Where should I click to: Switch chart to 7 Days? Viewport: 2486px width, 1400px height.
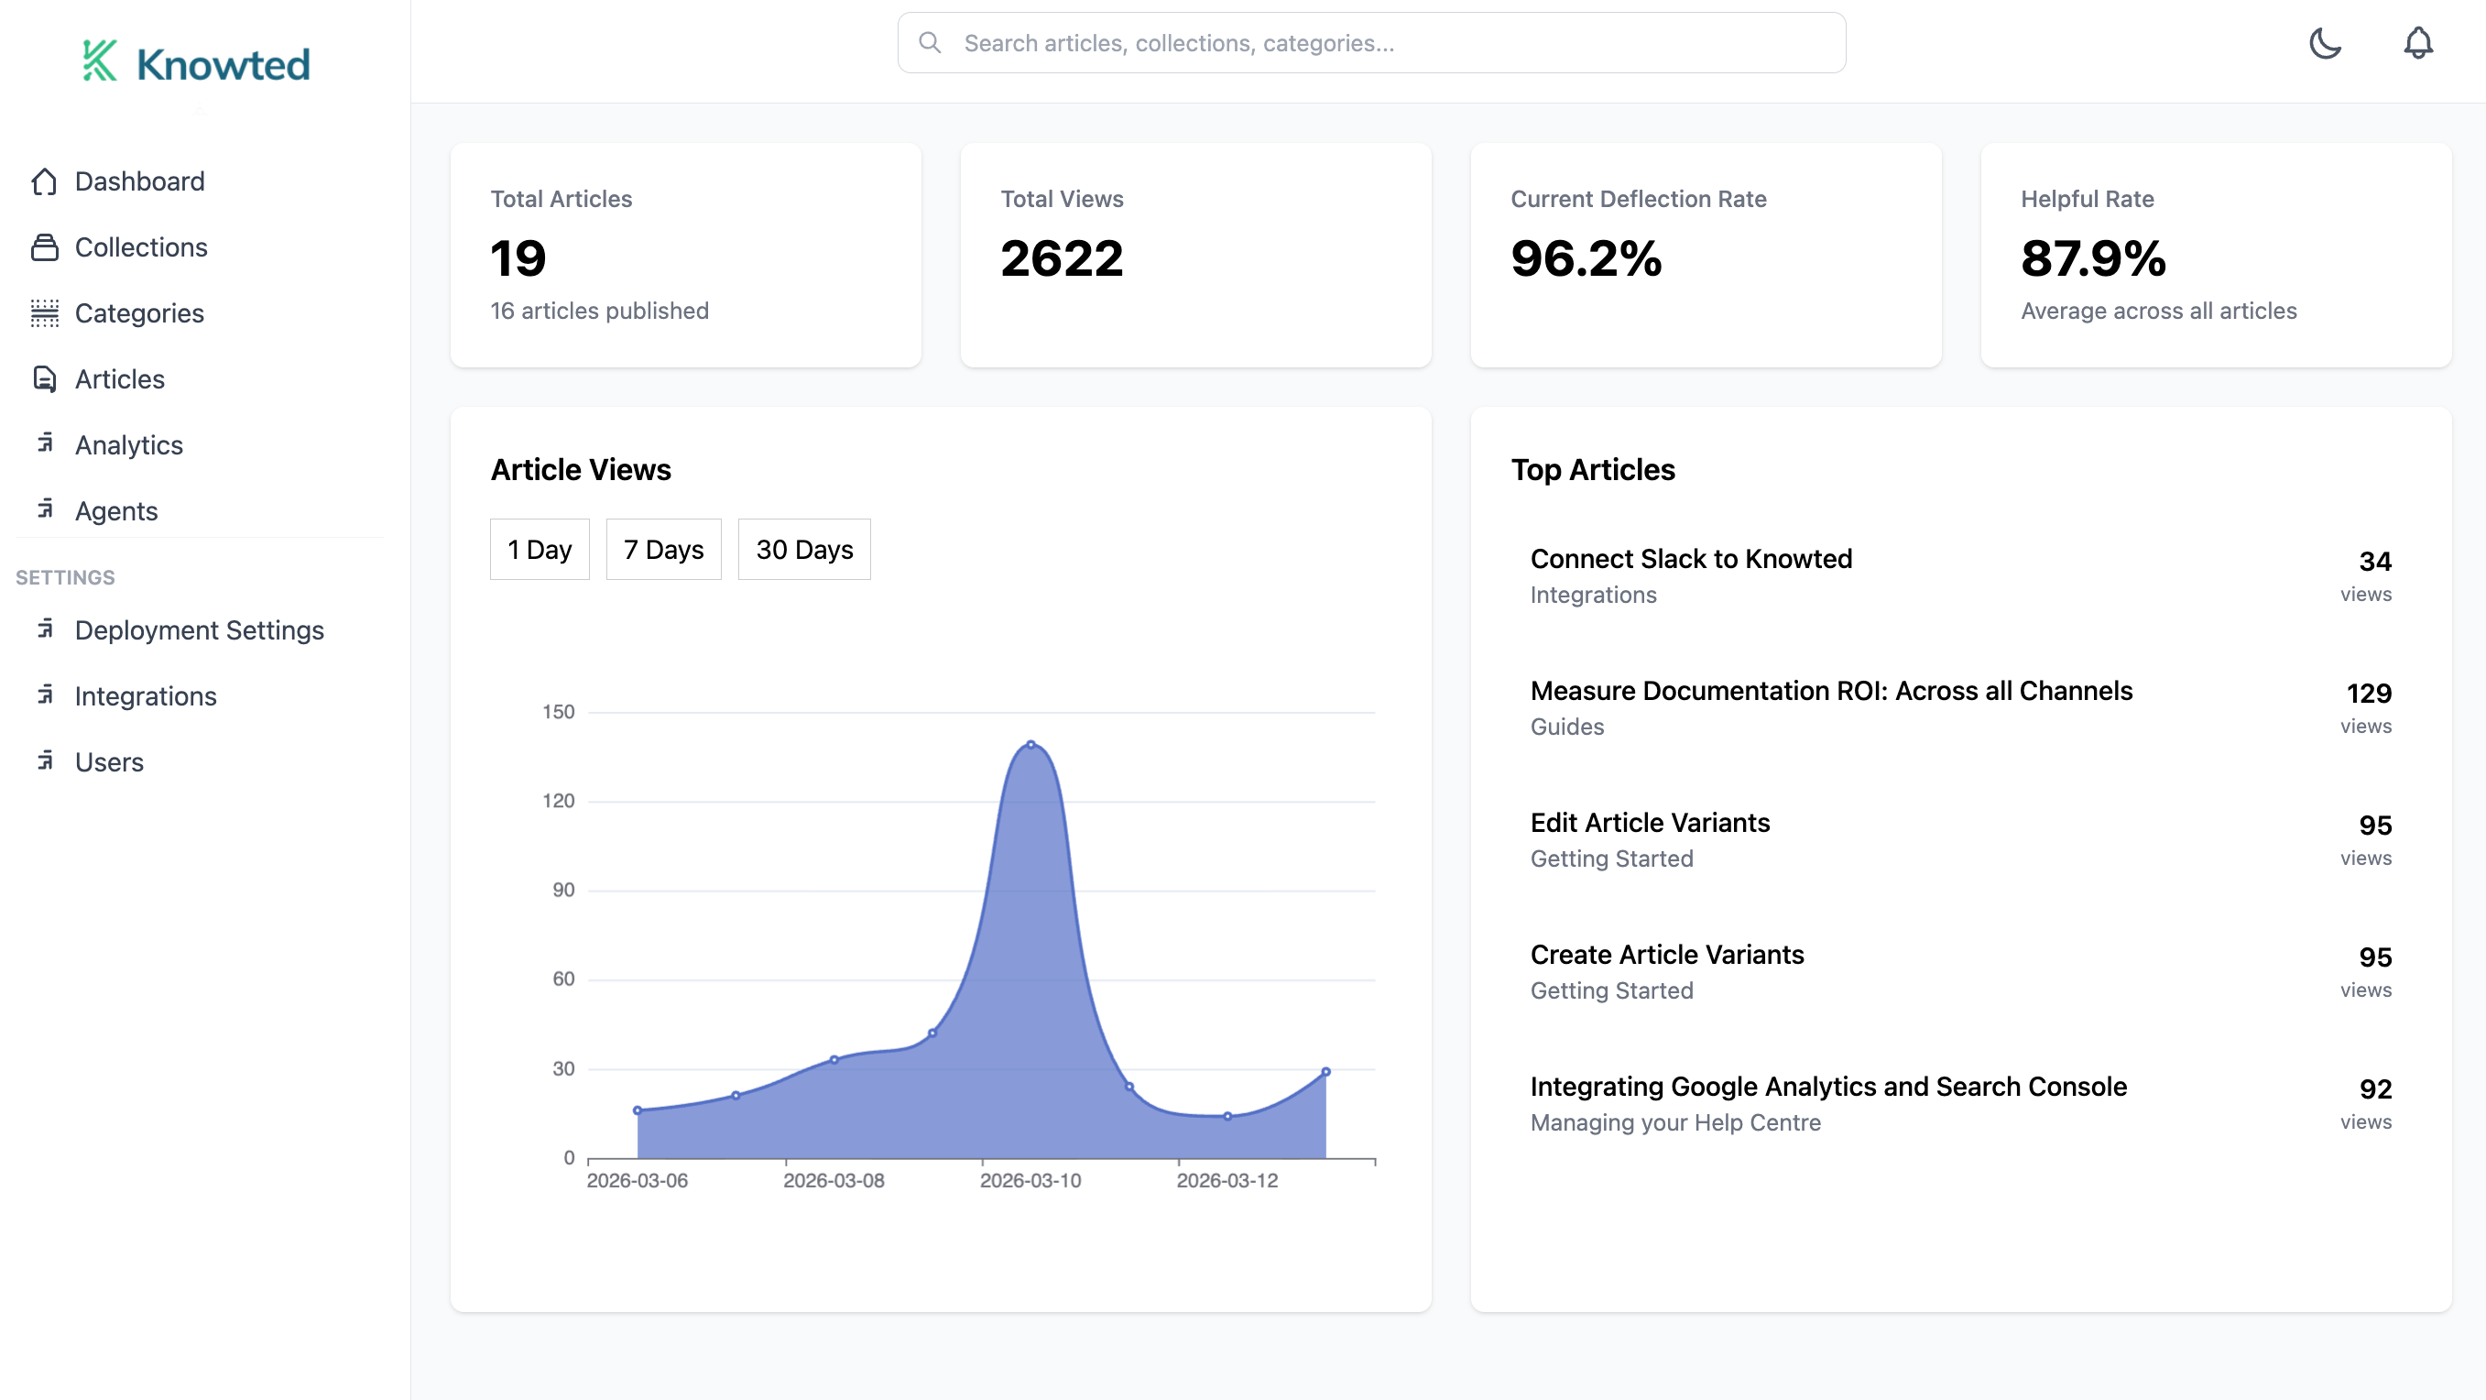pyautogui.click(x=663, y=550)
